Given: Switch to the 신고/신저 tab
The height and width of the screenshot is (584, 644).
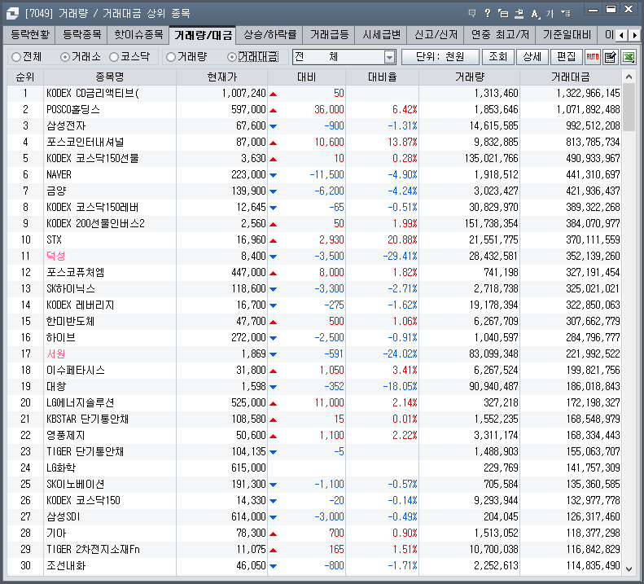Looking at the screenshot, I should [436, 34].
